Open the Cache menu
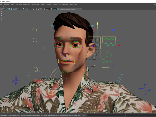The width and height of the screenshot is (156, 117). 71,4
